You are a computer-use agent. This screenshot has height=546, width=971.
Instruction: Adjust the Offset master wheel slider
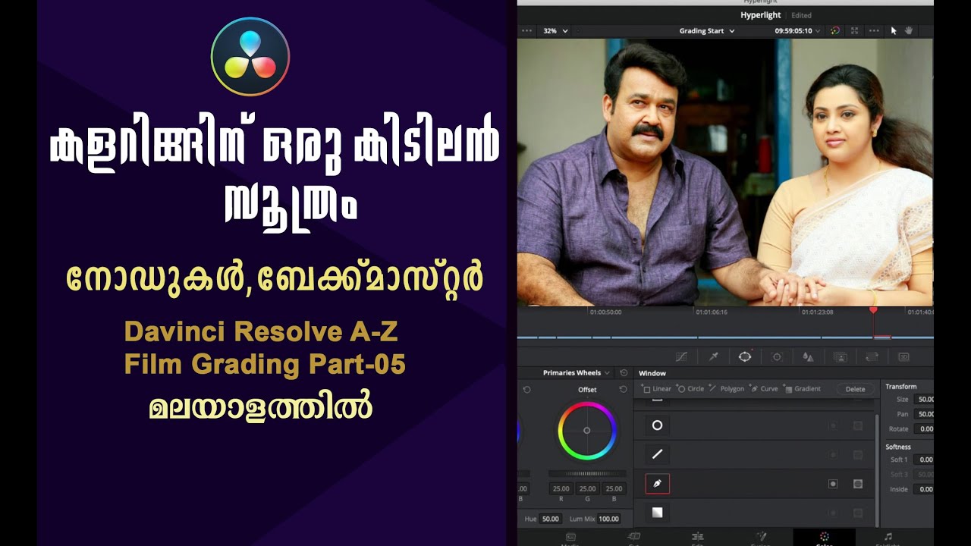point(586,473)
